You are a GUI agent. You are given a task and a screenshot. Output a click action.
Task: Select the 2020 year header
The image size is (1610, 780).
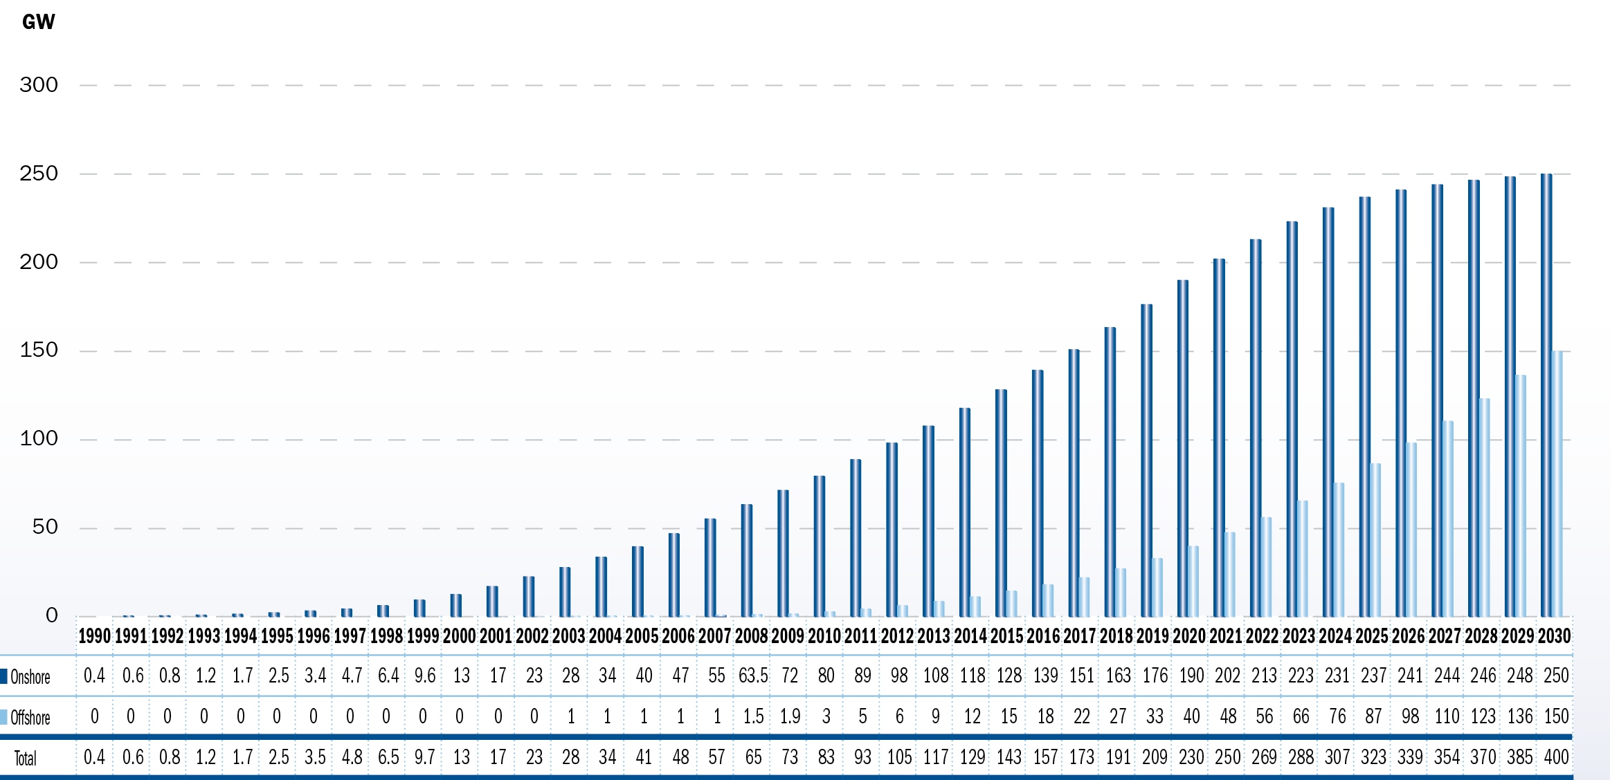[1190, 636]
